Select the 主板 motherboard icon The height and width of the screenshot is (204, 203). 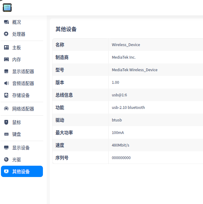6,47
